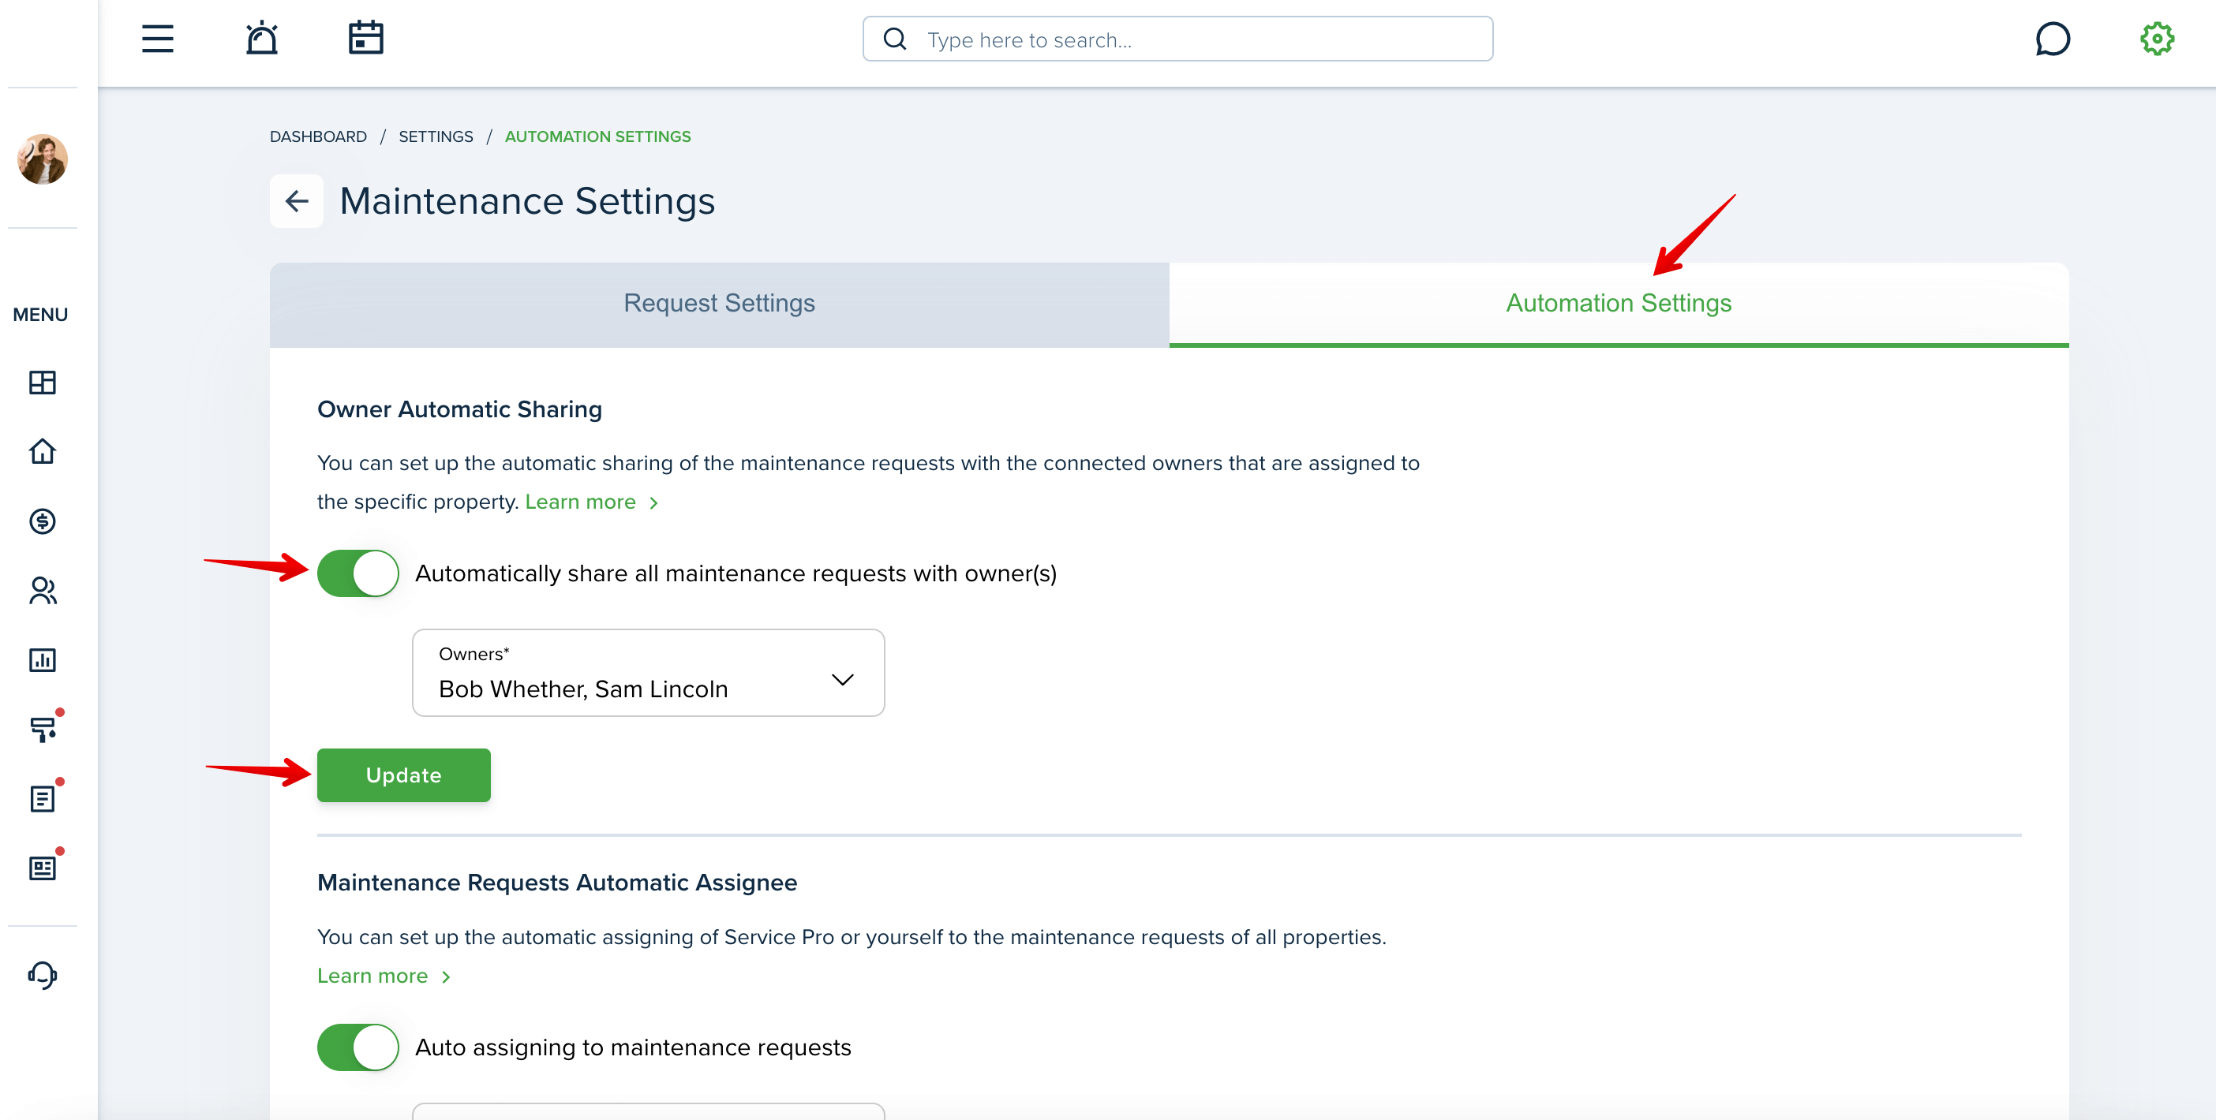
Task: Toggle auto assigning to maintenance requests
Action: pos(357,1047)
